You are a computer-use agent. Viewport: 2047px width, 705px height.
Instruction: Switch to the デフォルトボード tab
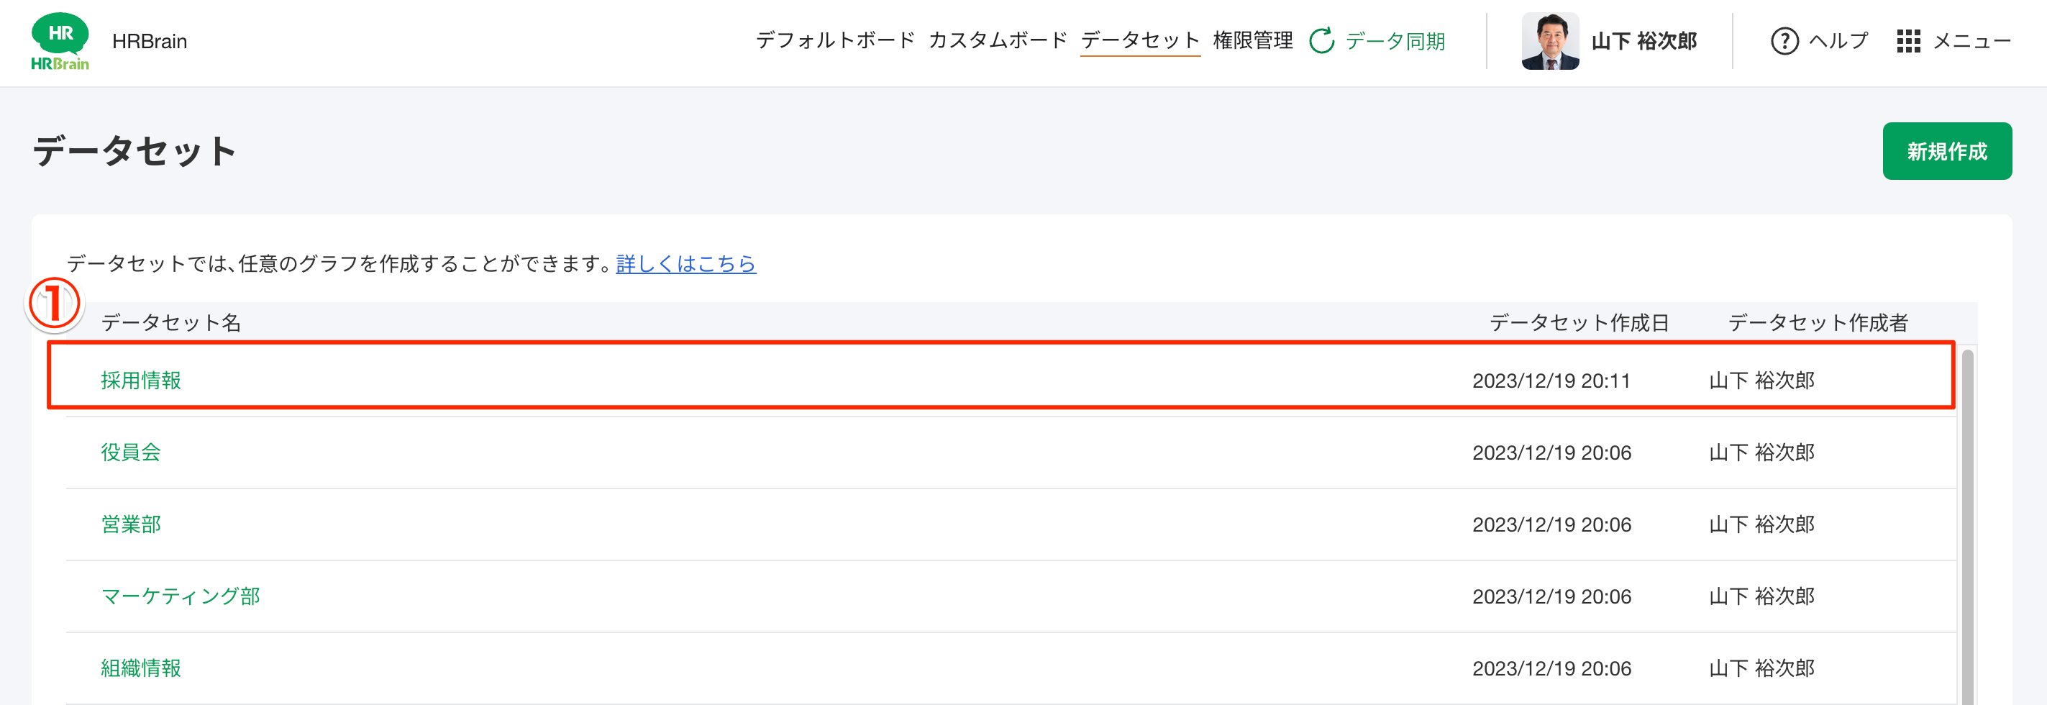coord(835,41)
